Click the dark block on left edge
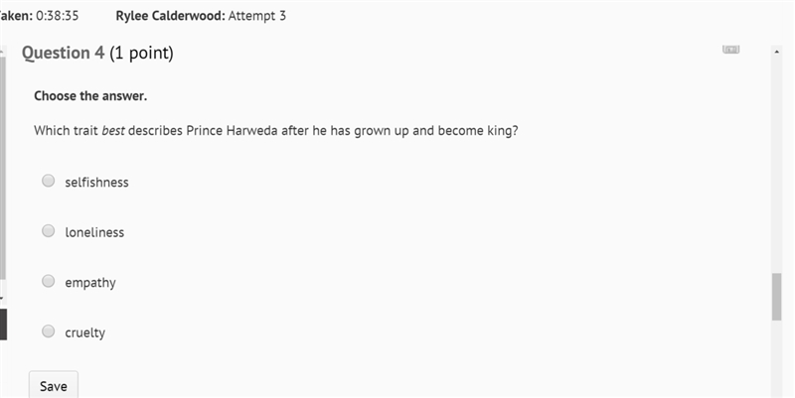795x398 pixels. click(x=3, y=325)
